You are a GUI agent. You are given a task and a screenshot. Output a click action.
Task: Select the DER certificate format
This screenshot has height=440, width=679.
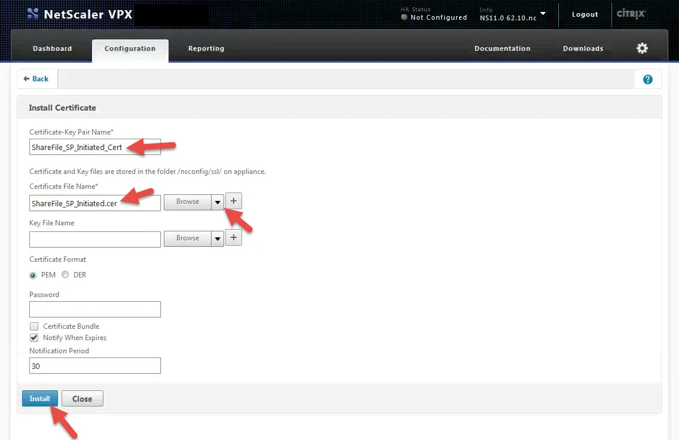(x=65, y=274)
